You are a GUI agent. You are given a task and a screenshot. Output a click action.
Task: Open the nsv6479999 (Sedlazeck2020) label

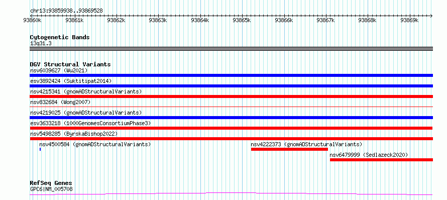(369, 155)
